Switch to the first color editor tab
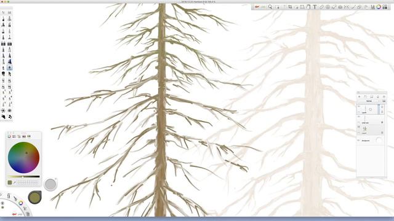The height and width of the screenshot is (221, 394). click(x=9, y=136)
